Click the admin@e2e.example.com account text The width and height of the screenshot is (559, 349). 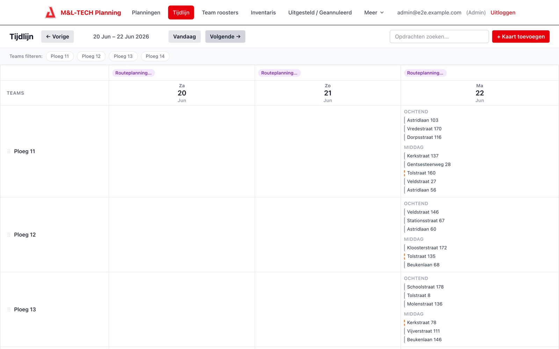429,13
